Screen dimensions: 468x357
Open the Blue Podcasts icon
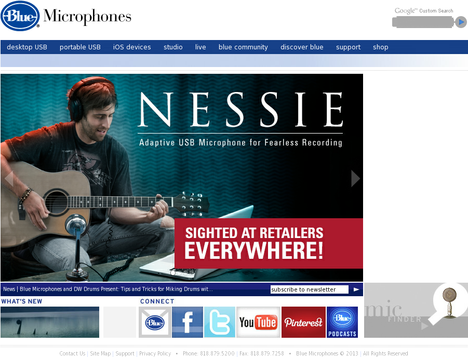pos(342,322)
